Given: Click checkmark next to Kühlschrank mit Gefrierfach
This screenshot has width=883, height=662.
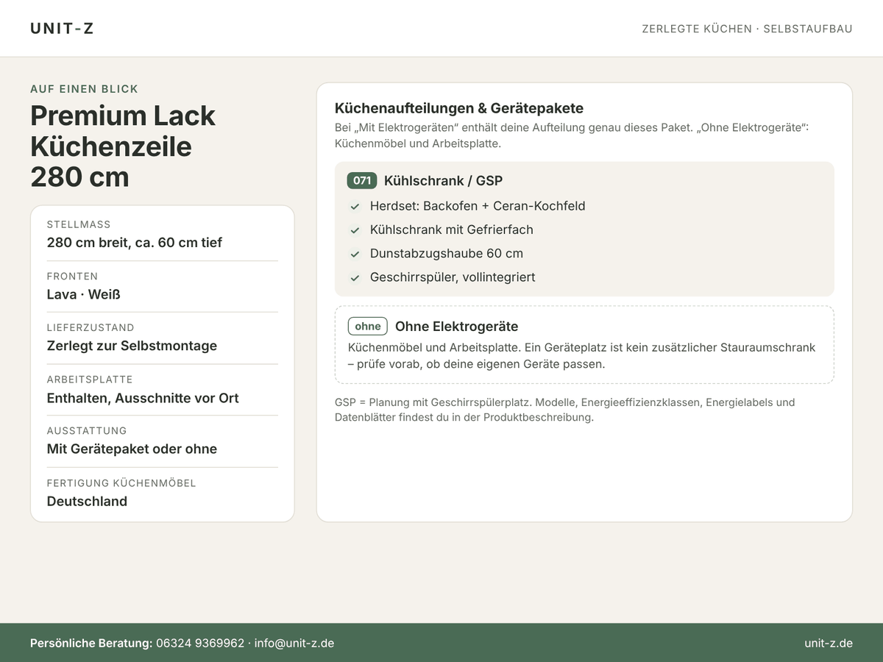Looking at the screenshot, I should tap(355, 230).
